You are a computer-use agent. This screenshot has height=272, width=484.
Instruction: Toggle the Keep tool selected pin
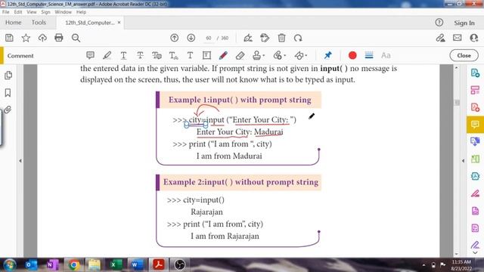click(327, 55)
